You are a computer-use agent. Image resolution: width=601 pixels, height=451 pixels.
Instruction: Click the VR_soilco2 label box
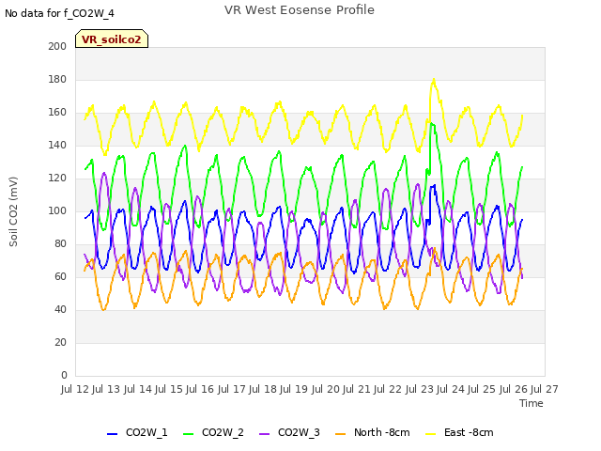pyautogui.click(x=112, y=39)
